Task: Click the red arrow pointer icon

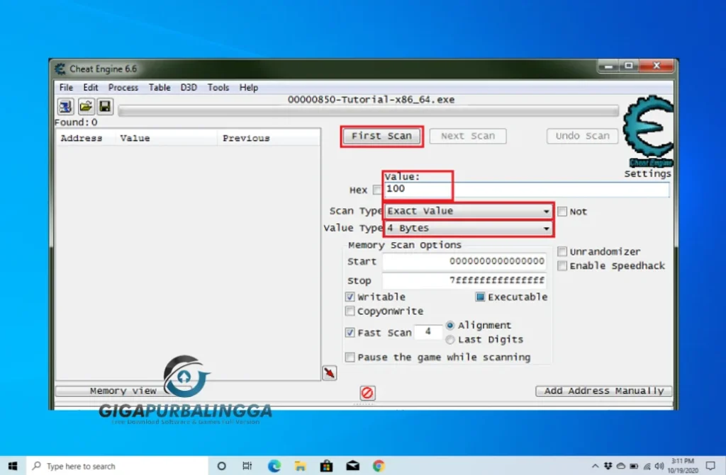Action: tap(329, 372)
